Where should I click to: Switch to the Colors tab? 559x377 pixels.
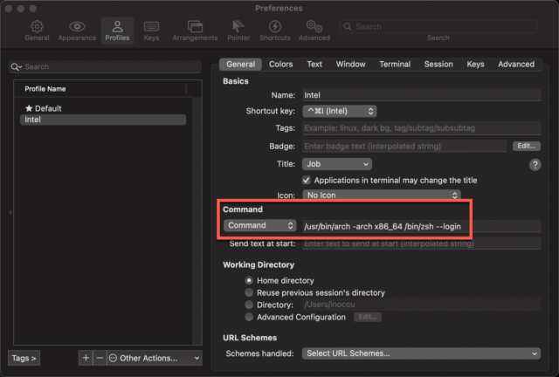coord(280,64)
